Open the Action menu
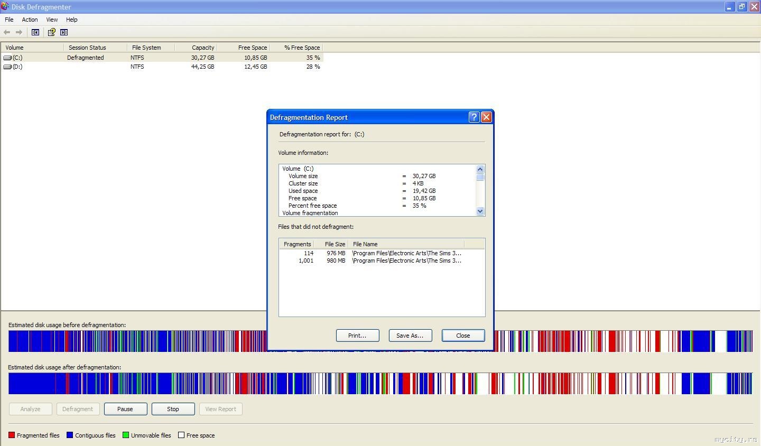Viewport: 761px width, 446px height. point(30,20)
